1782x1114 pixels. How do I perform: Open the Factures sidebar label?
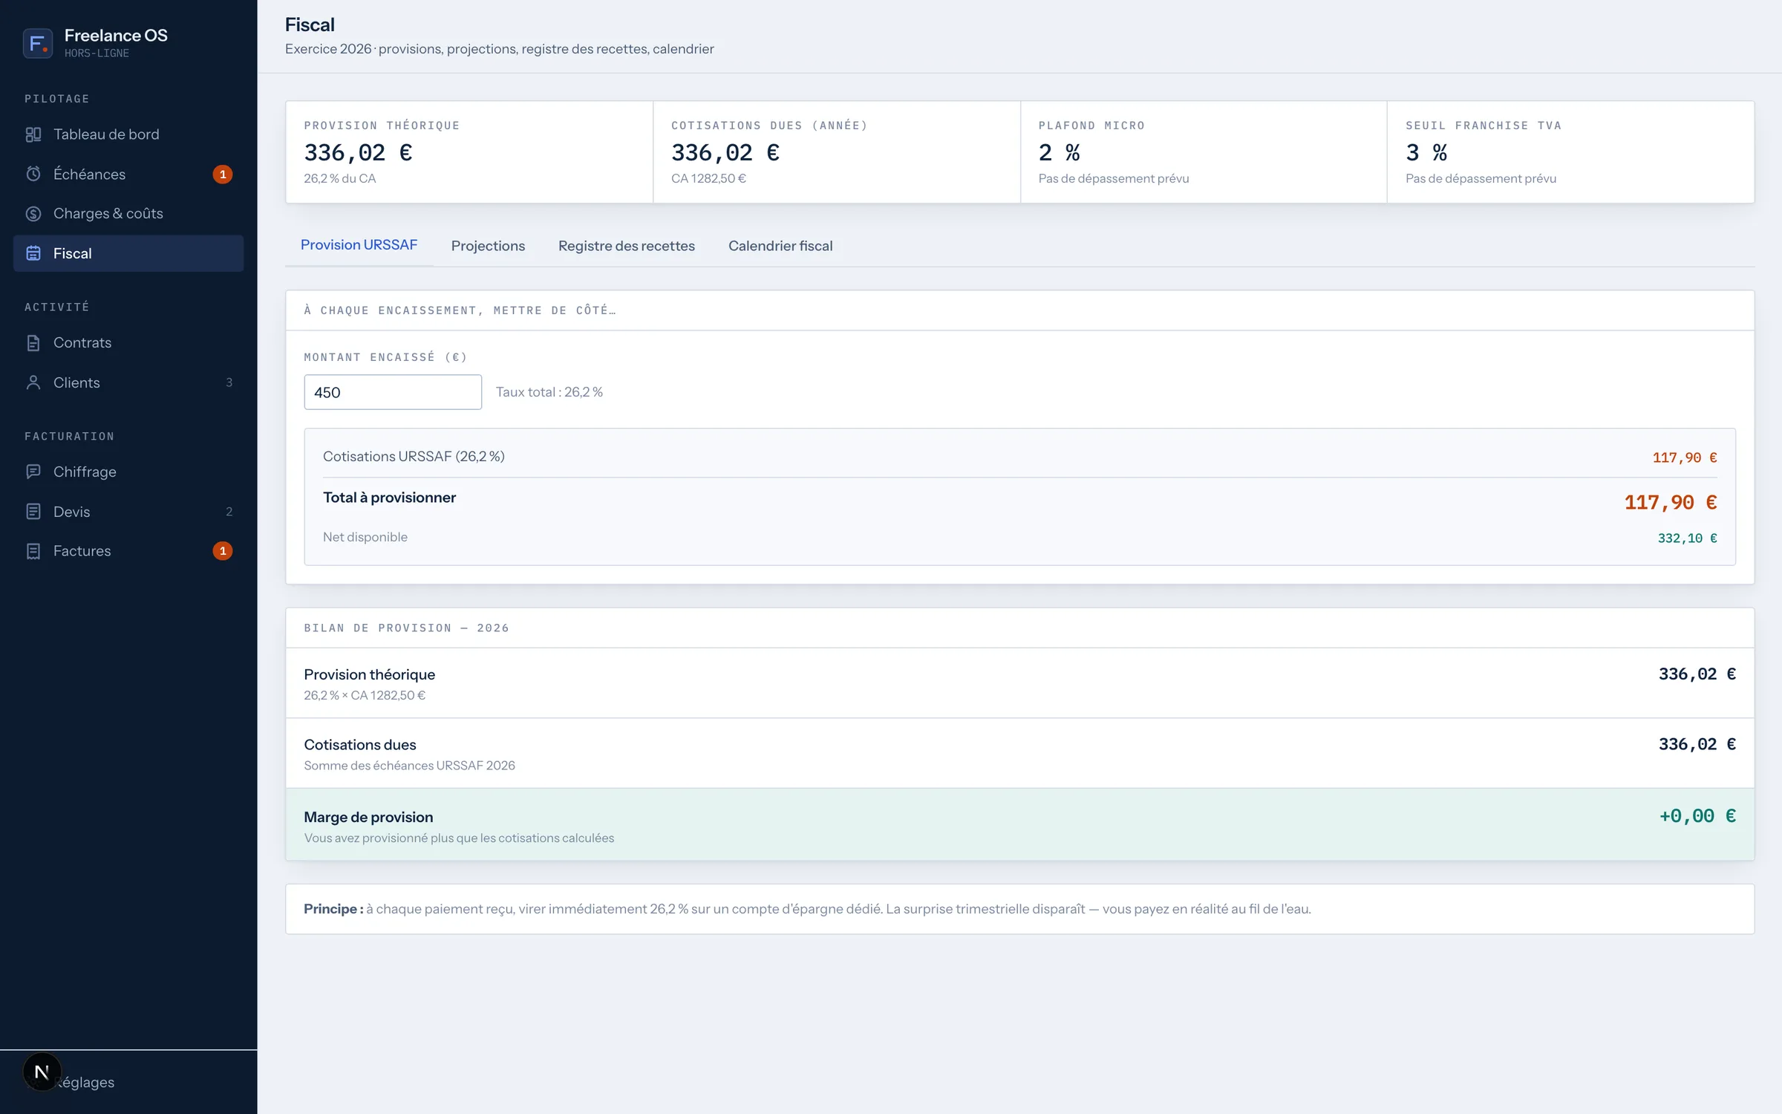tap(82, 551)
